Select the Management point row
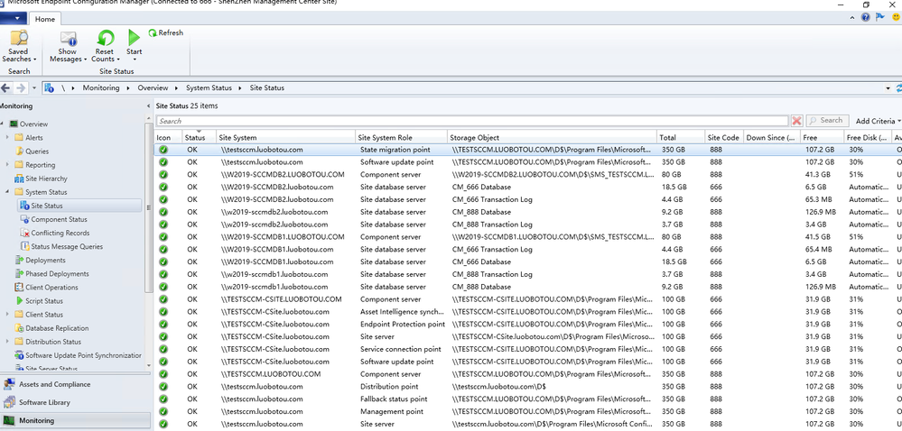Screen dimensions: 902x431 tap(527, 411)
